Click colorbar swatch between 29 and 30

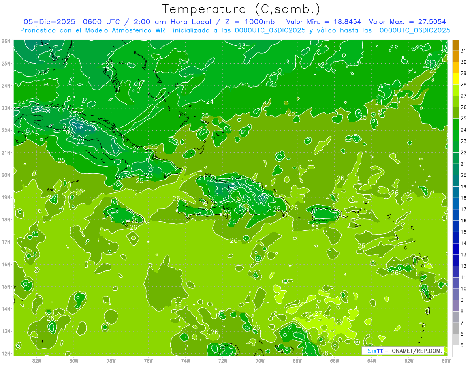455,68
